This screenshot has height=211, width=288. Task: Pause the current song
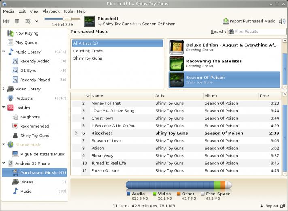tap(17, 21)
